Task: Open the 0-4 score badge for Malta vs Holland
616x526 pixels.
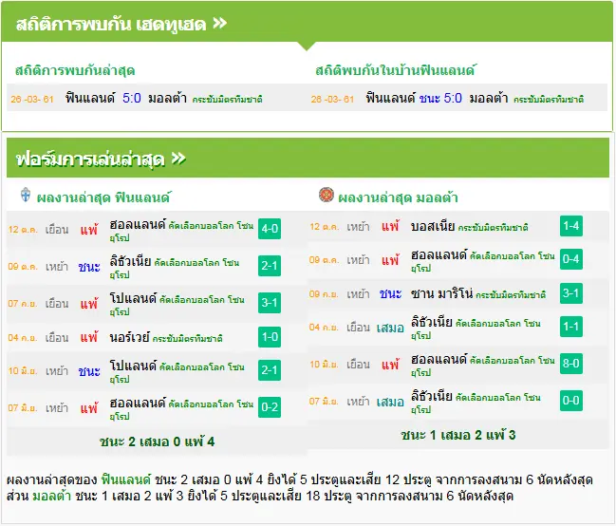Action: click(x=570, y=259)
